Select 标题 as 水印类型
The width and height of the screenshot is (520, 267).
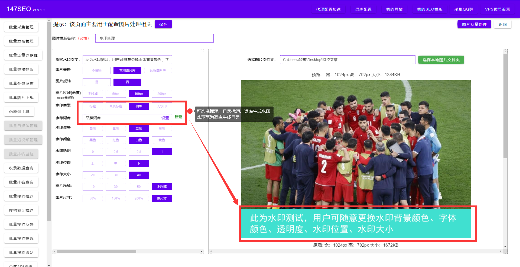pos(93,106)
